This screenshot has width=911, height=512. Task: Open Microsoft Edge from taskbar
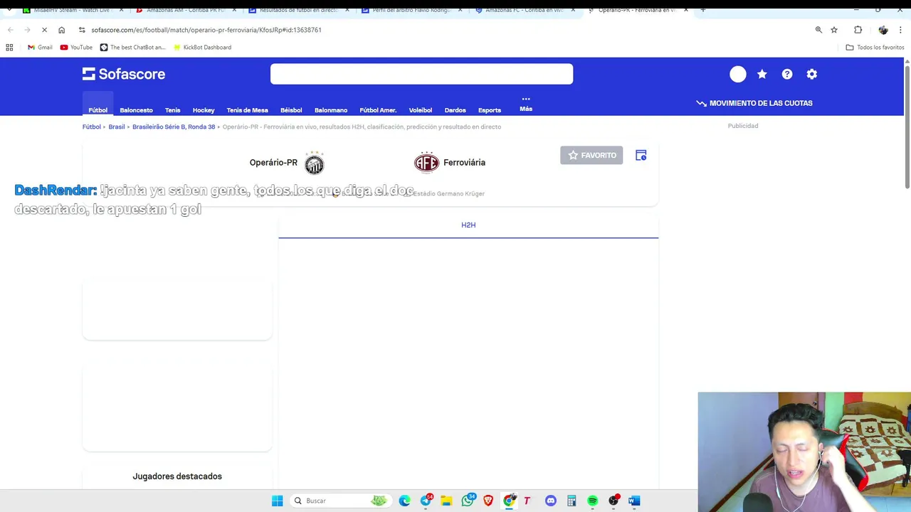click(404, 501)
